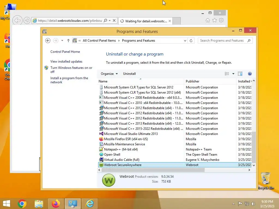Viewport: 279px width, 209px height.
Task: Click the Internet Explorer URL address field
Action: pyautogui.click(x=70, y=21)
